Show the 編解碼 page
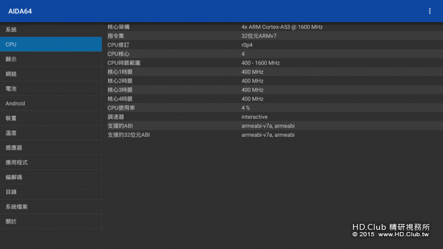 click(51, 177)
